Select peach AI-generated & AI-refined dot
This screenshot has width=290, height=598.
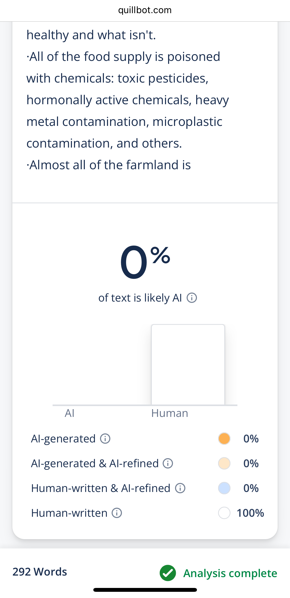(x=224, y=463)
